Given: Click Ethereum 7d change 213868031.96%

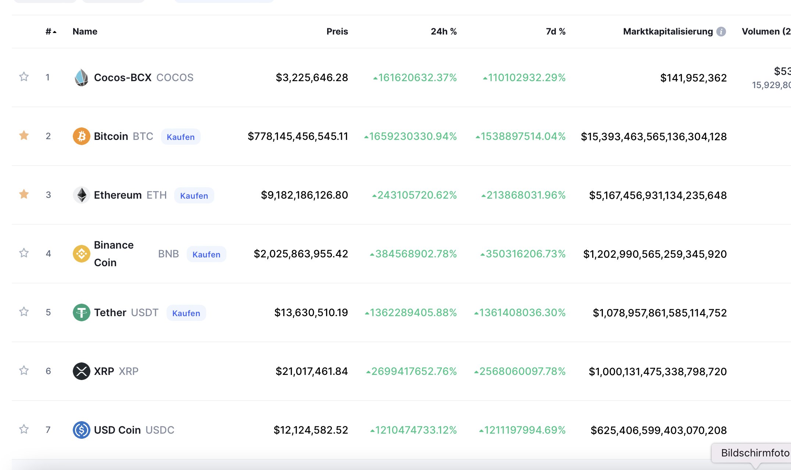Looking at the screenshot, I should (x=523, y=195).
